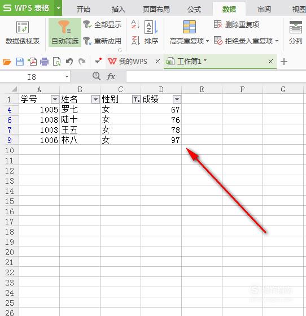Open the custom Sort (排序) dialog

click(x=151, y=33)
